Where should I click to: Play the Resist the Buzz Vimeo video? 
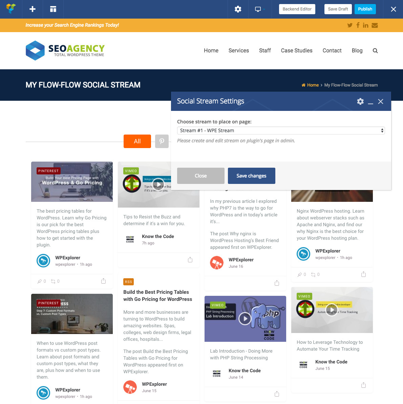point(158,185)
